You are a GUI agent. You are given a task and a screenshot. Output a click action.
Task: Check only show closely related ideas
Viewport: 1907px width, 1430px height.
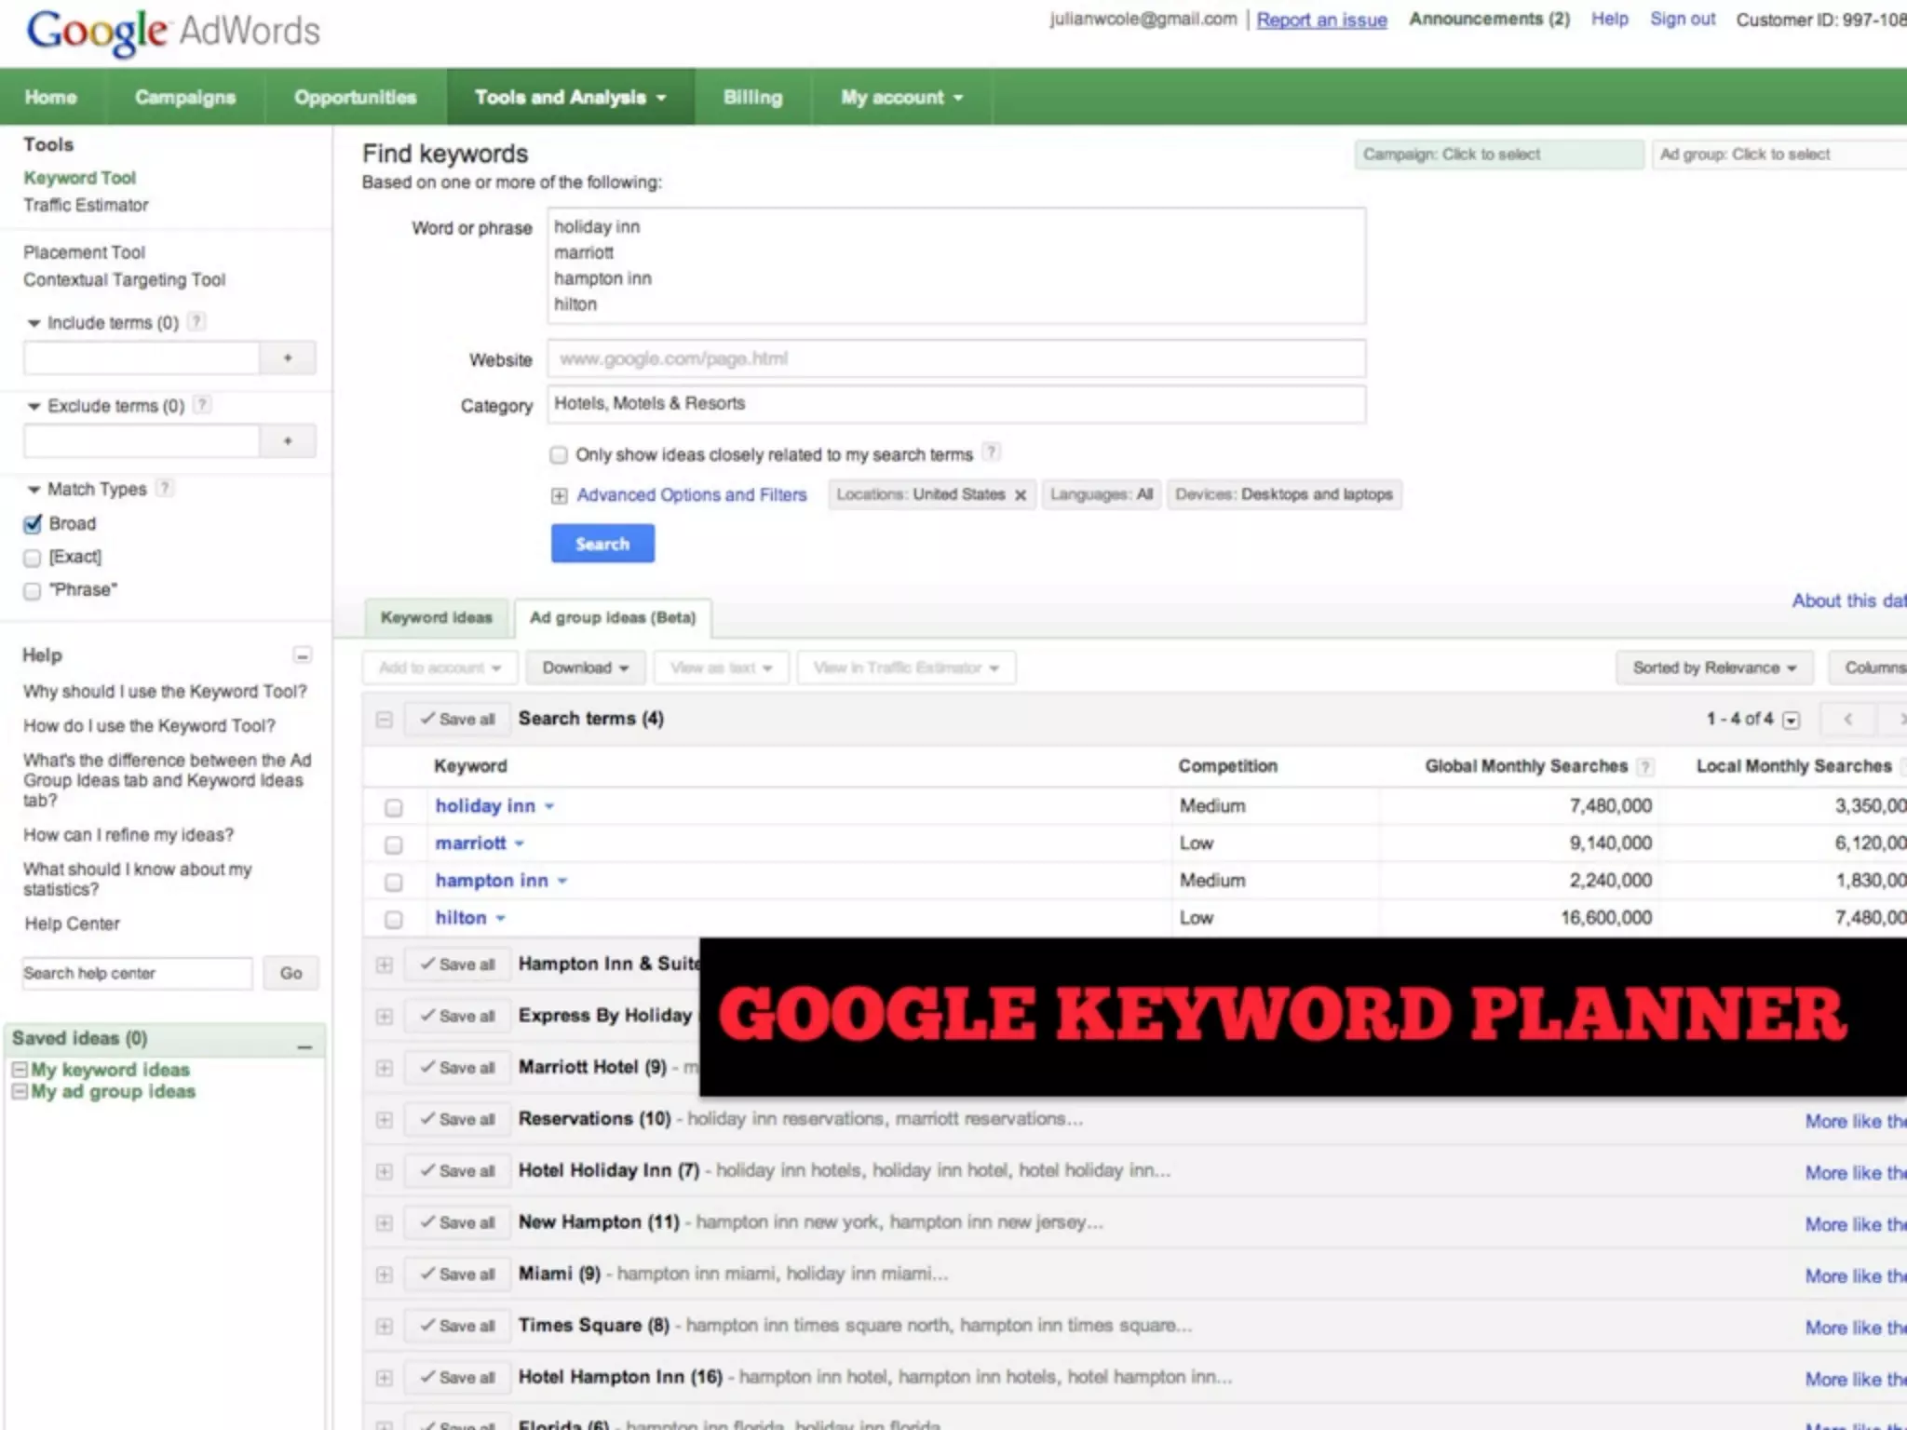[x=559, y=455]
